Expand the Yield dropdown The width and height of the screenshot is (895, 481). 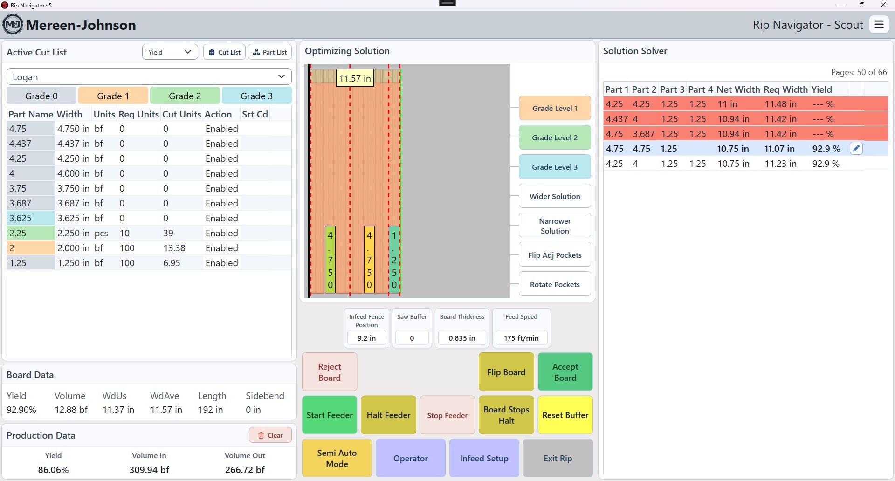(170, 52)
